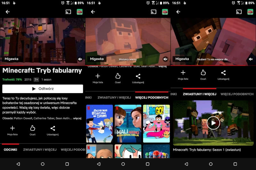Tap the '1 sezon' label
The width and height of the screenshot is (256, 170).
coord(46,79)
